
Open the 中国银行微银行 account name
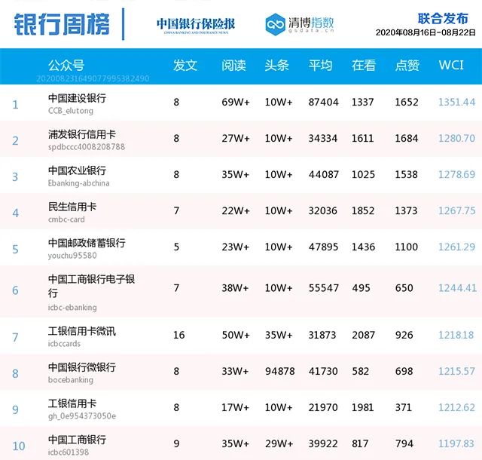click(x=82, y=367)
